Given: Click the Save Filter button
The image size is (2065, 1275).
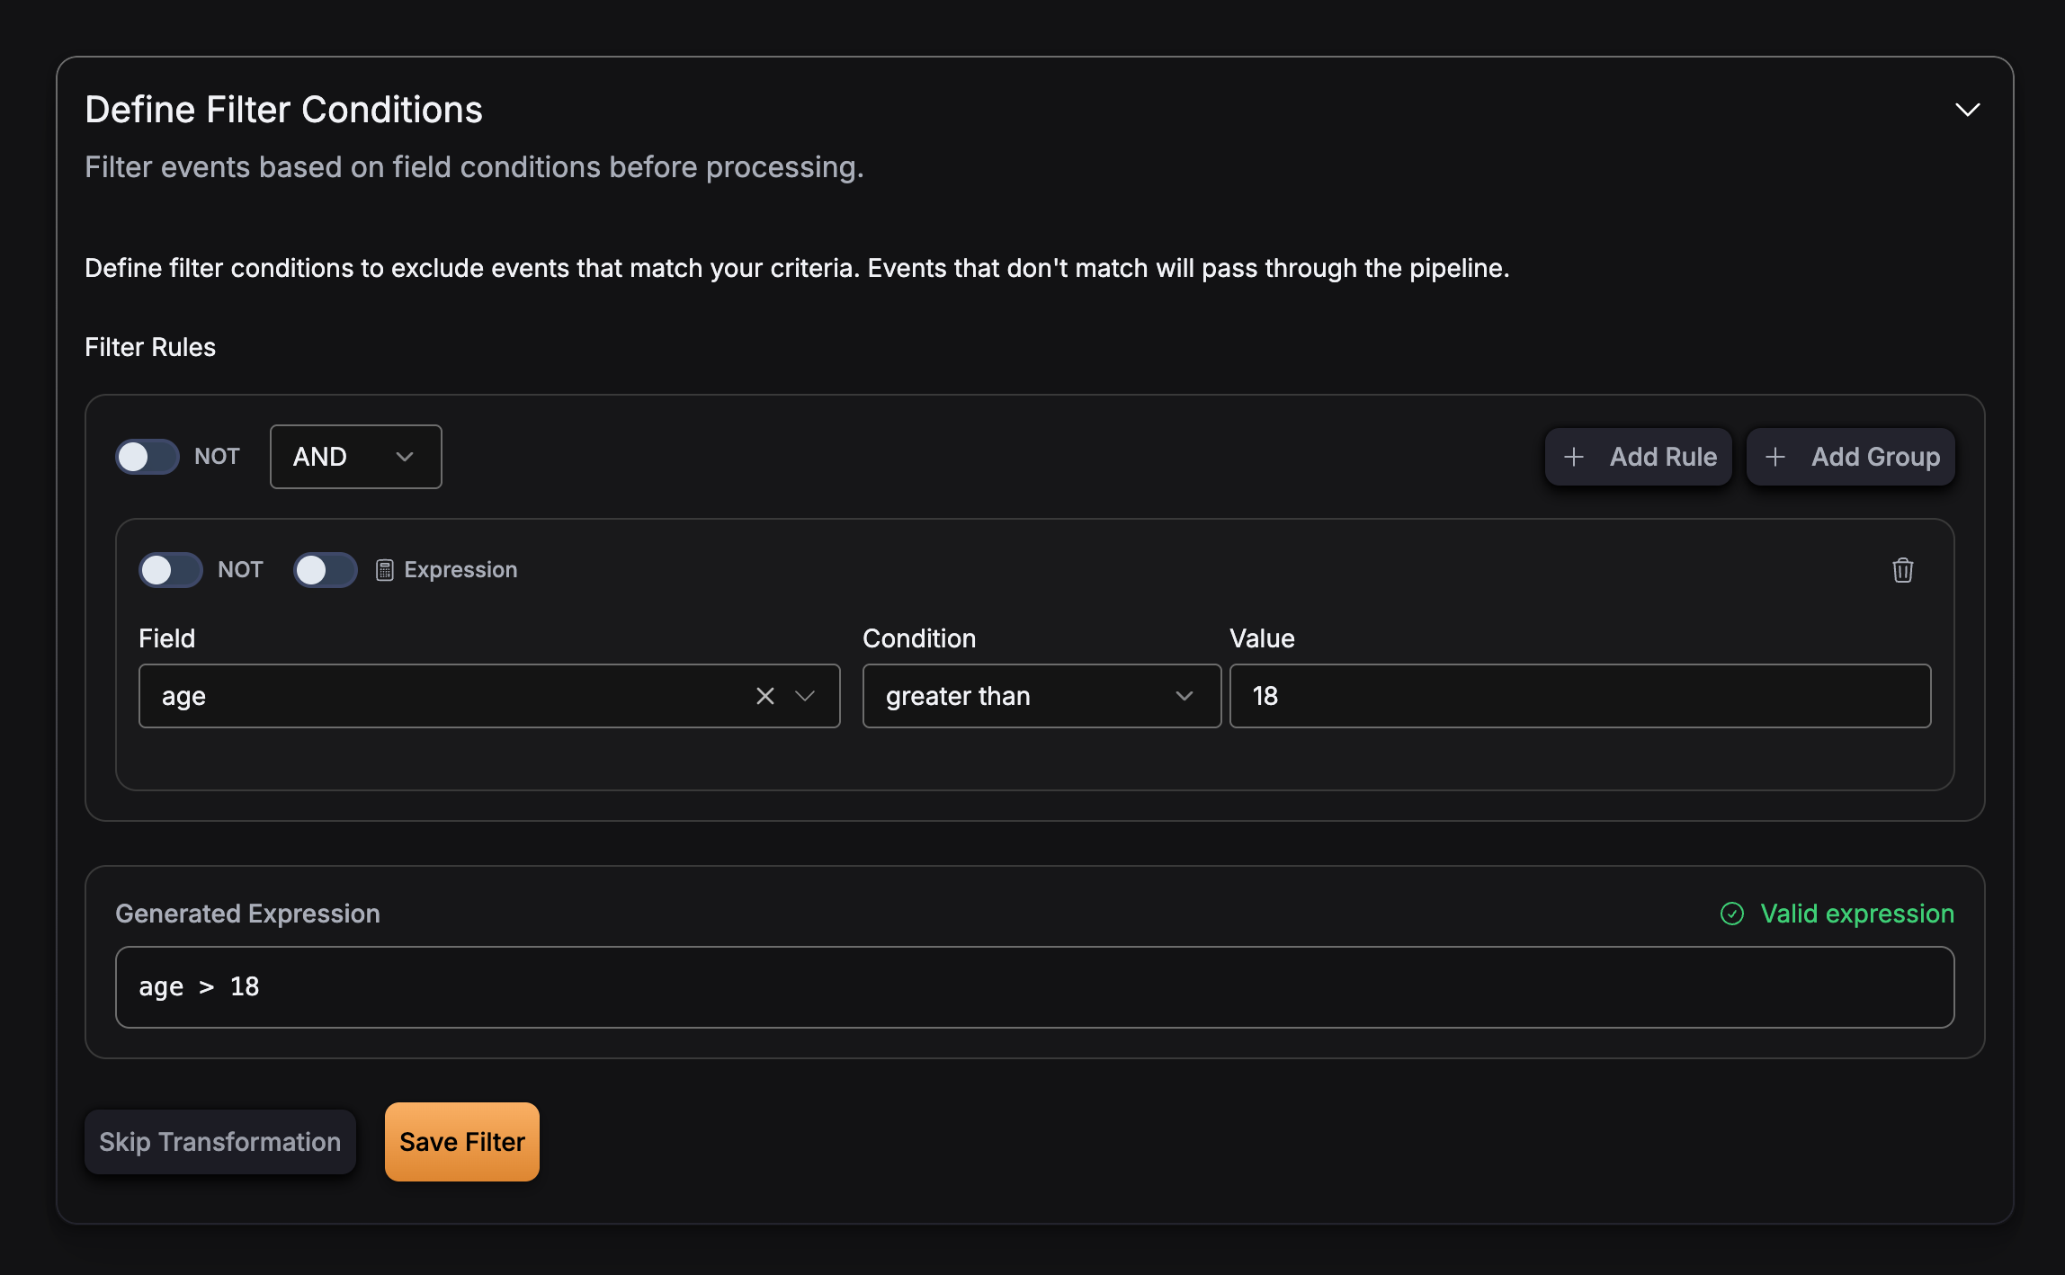Looking at the screenshot, I should click(461, 1142).
